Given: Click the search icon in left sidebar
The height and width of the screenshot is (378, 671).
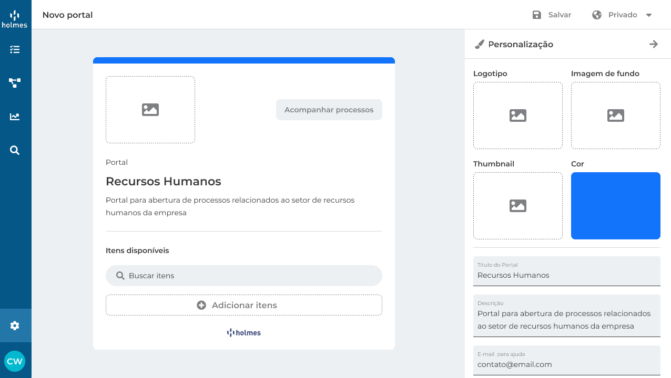Looking at the screenshot, I should [x=15, y=150].
